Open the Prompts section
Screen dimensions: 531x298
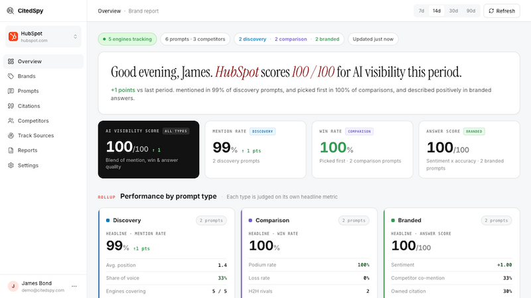43,91
